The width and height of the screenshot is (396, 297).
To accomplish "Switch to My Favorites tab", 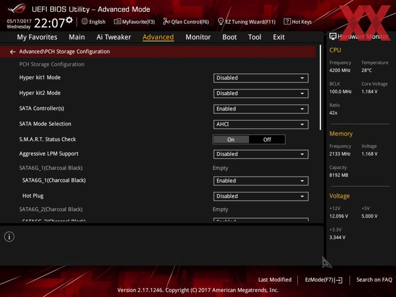I will [37, 37].
